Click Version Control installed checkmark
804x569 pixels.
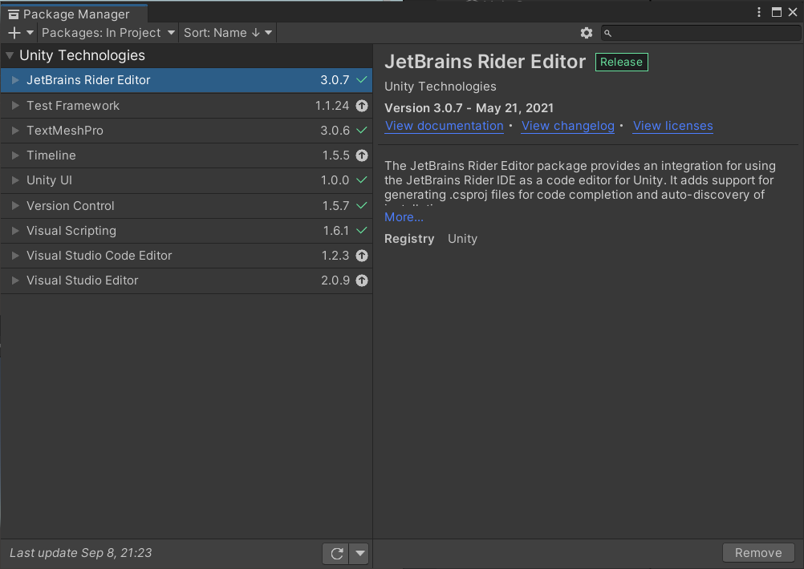point(362,205)
